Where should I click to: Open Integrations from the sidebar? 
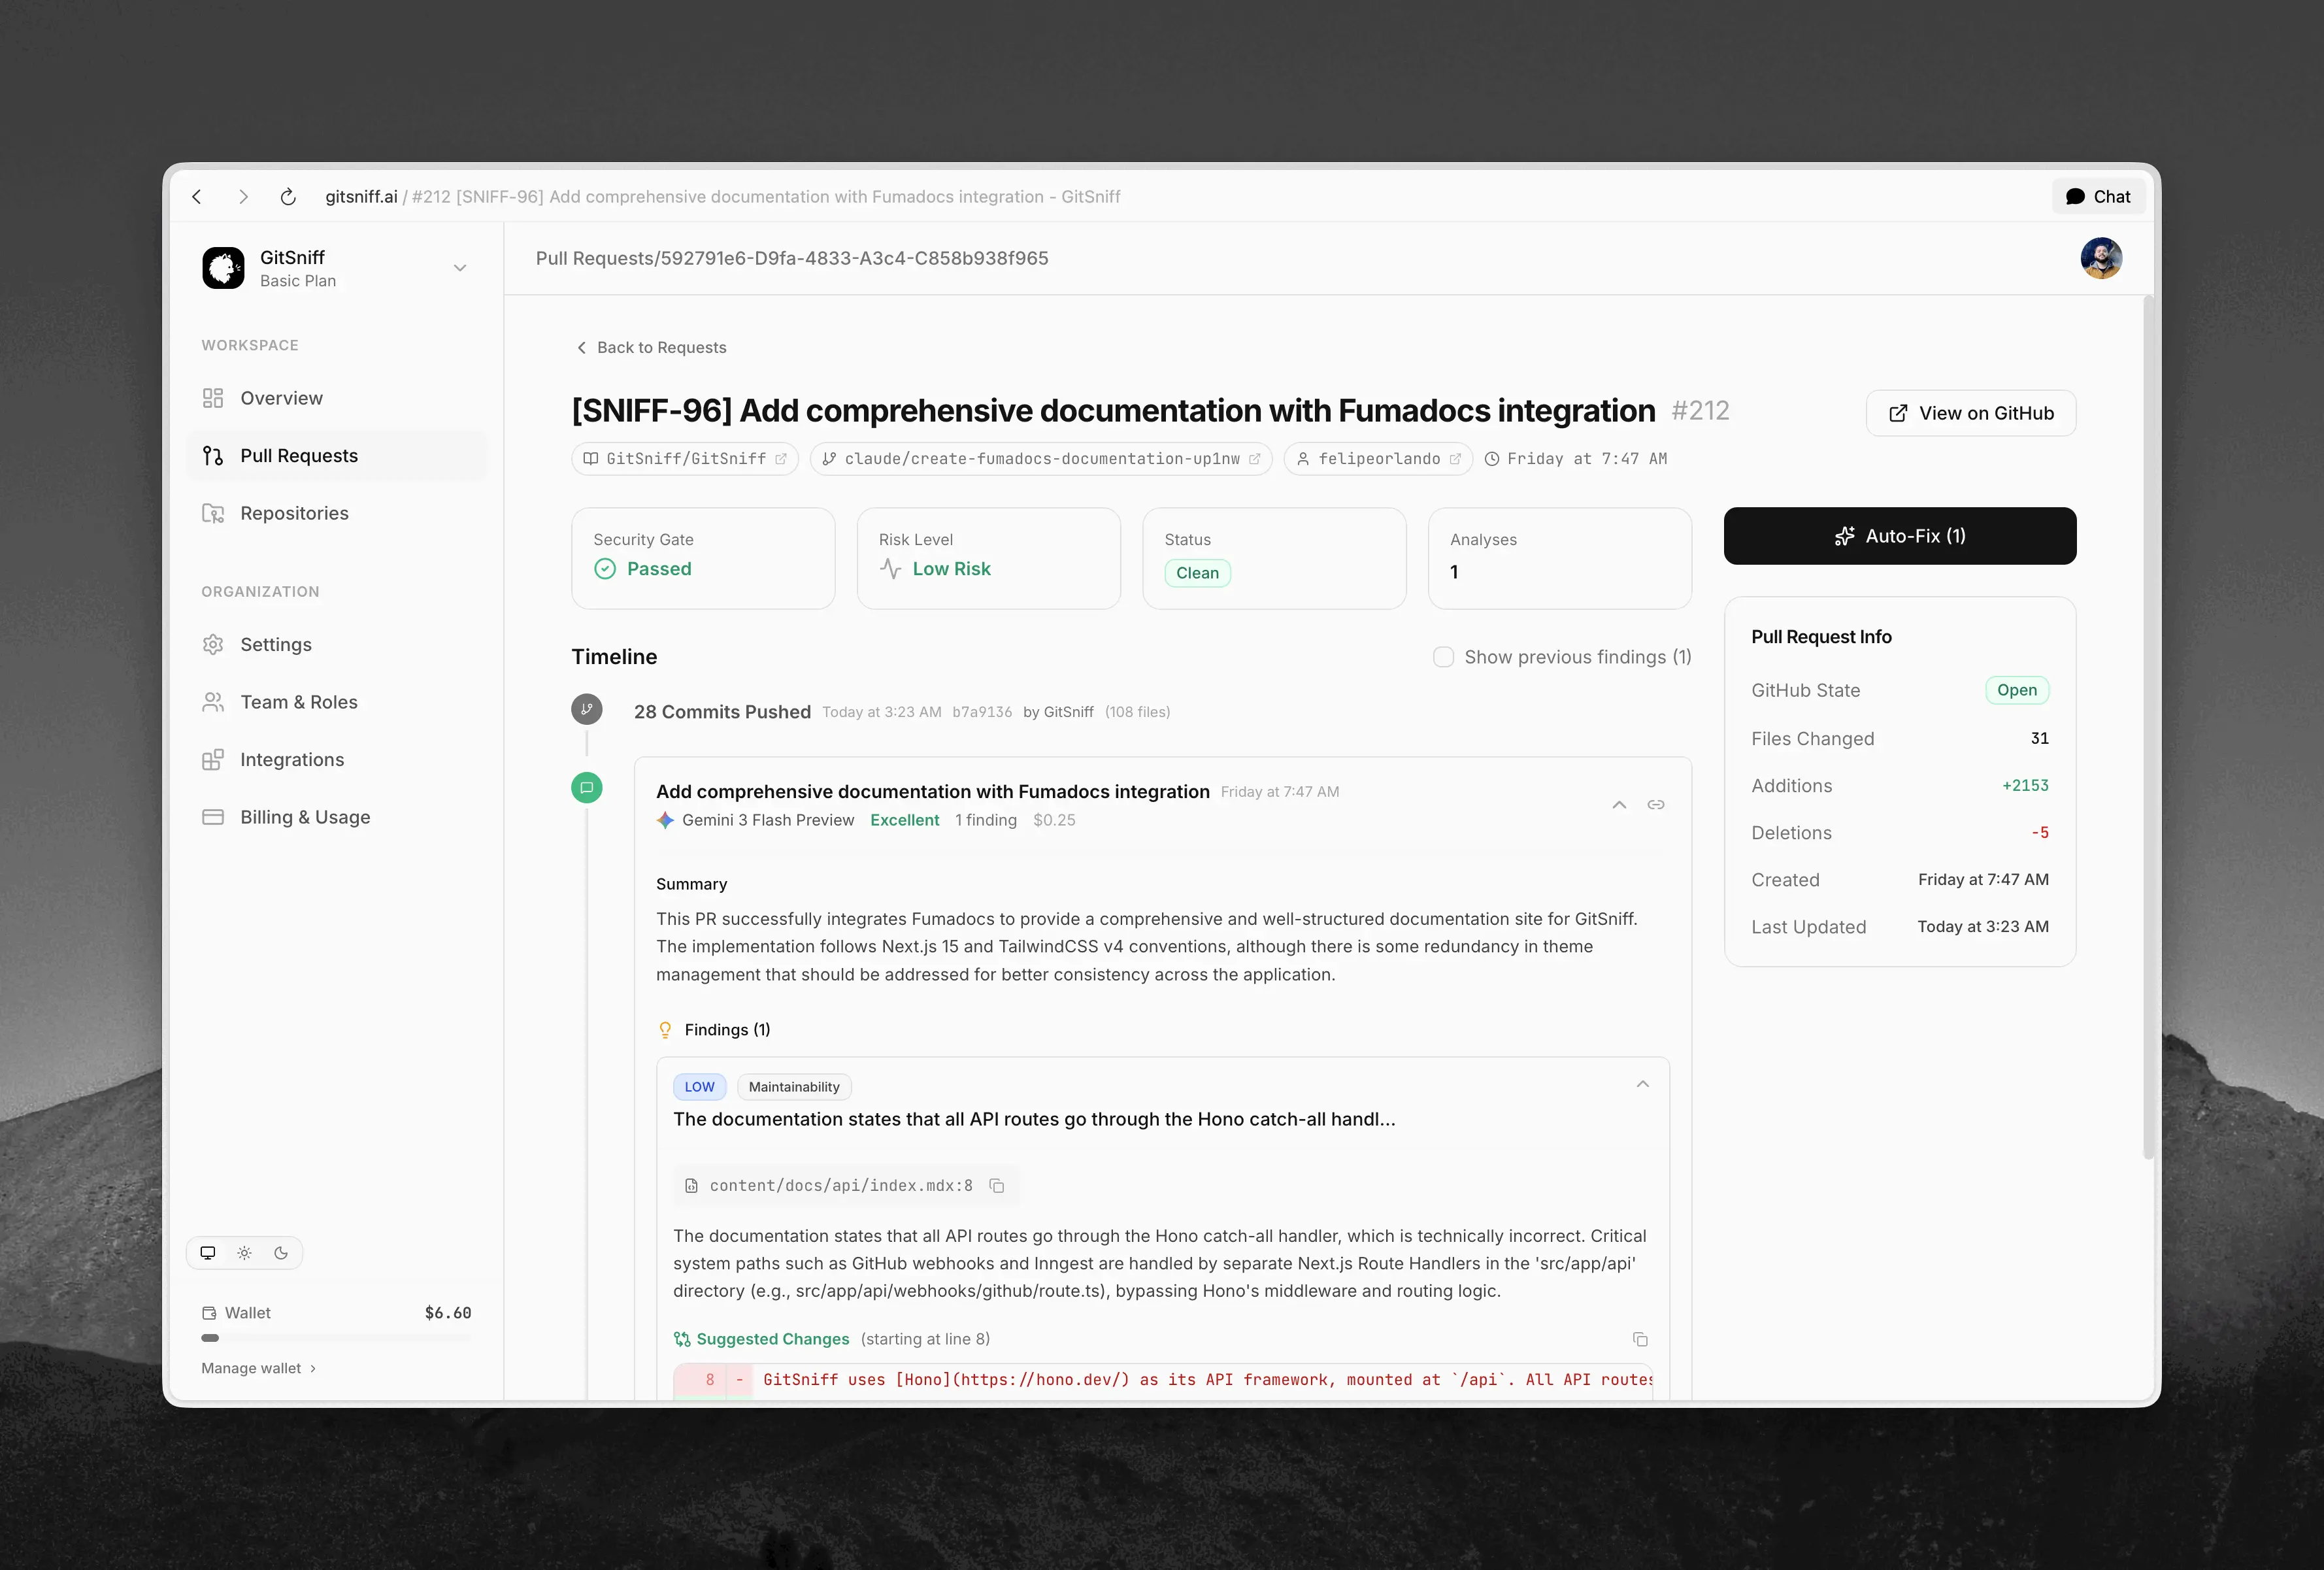291,759
